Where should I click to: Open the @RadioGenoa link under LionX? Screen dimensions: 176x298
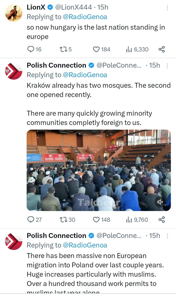pyautogui.click(x=85, y=17)
